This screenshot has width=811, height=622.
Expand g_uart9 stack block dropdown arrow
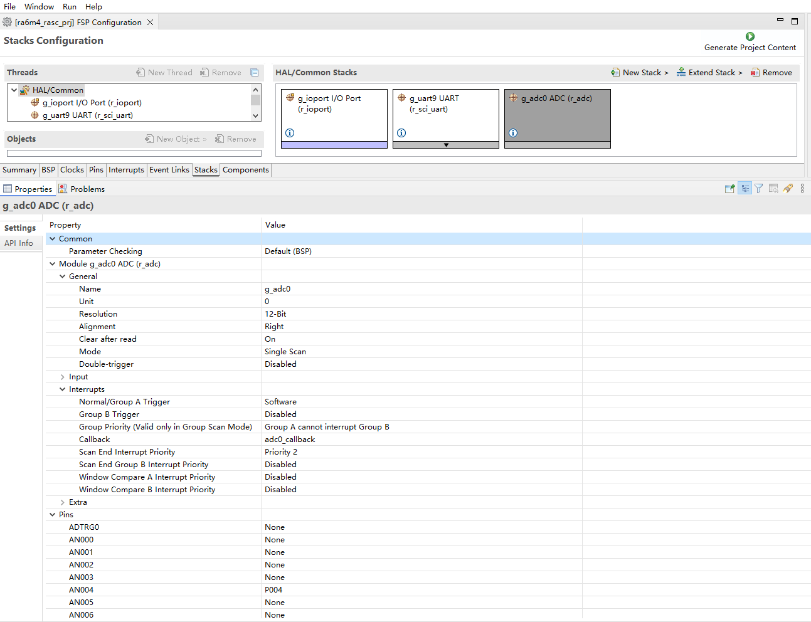click(x=446, y=145)
